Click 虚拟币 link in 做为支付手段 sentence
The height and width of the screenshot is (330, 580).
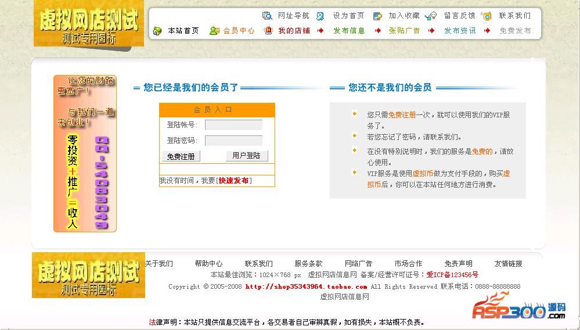point(423,174)
